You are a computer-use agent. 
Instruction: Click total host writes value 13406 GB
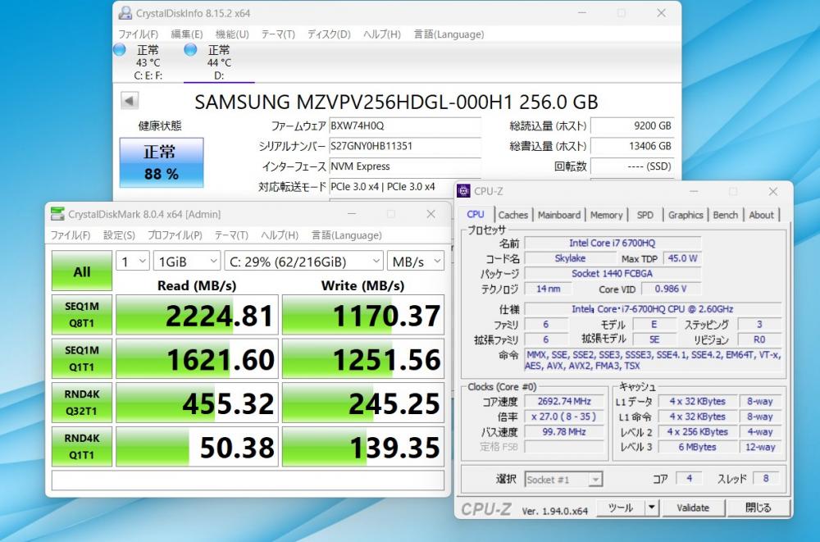pos(632,146)
